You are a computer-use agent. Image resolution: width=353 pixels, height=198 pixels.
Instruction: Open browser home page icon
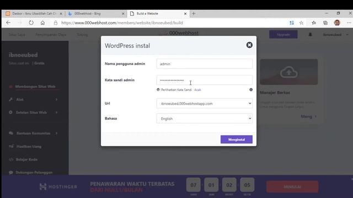(x=42, y=23)
